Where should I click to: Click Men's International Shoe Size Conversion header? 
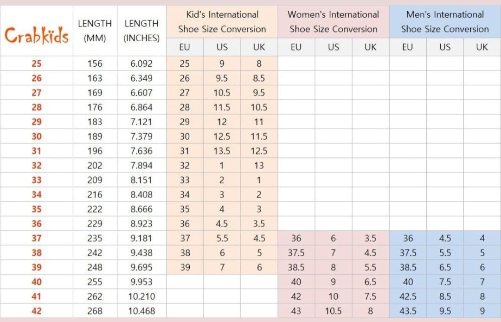(445, 22)
